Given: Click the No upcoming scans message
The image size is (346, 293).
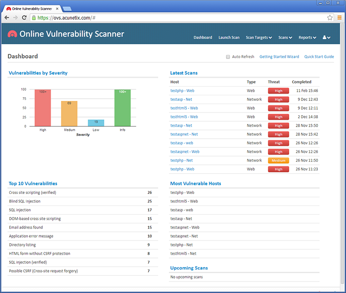Looking at the screenshot, I should pyautogui.click(x=186, y=277).
